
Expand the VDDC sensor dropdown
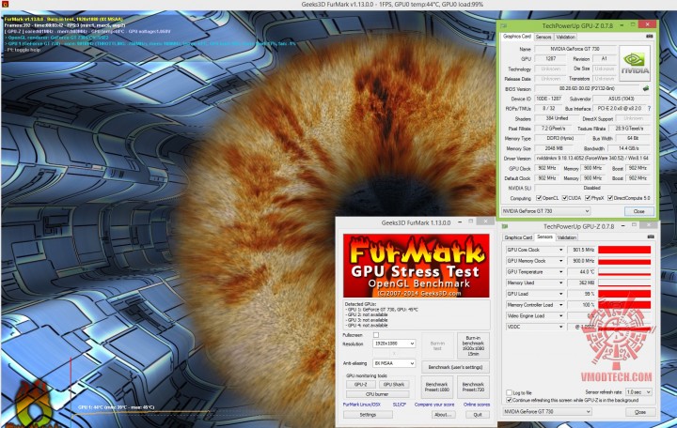[x=560, y=327]
